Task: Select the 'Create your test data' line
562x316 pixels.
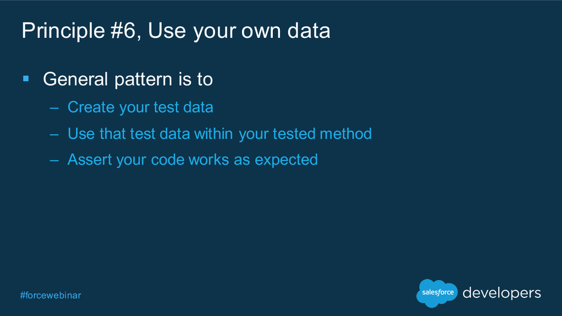Action: point(140,107)
